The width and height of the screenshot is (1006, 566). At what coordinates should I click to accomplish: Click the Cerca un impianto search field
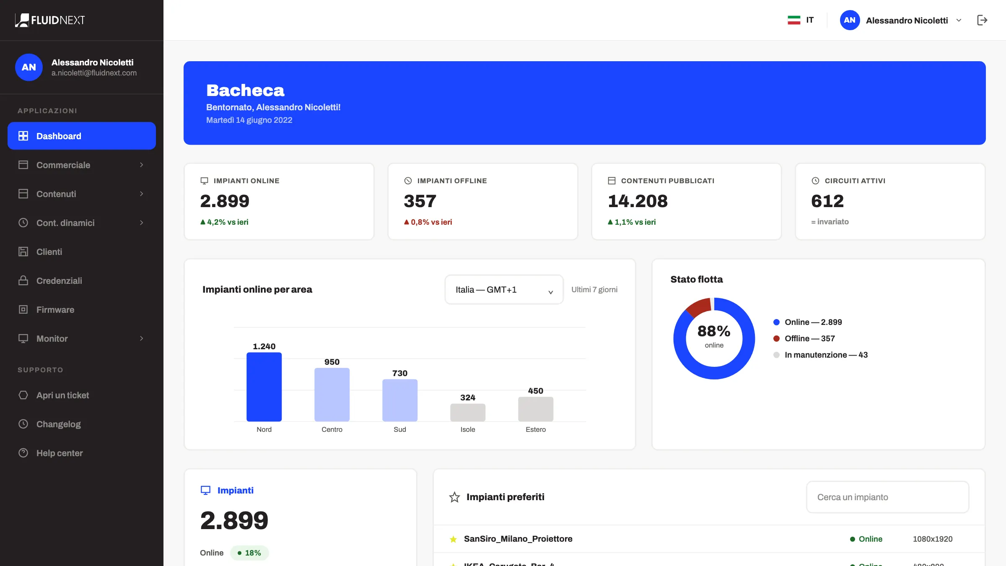(x=888, y=497)
